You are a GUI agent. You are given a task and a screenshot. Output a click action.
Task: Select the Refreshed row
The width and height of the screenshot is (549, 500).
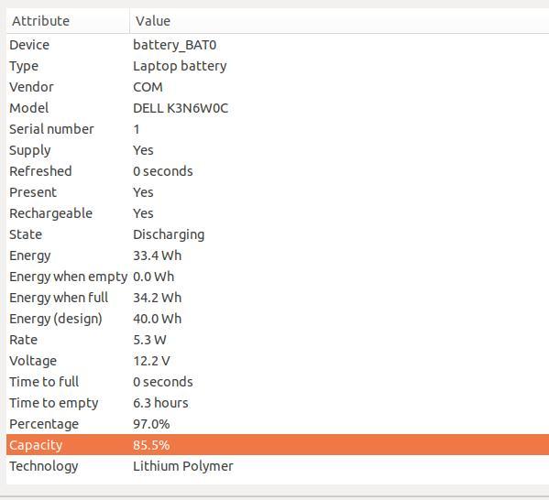coord(278,171)
